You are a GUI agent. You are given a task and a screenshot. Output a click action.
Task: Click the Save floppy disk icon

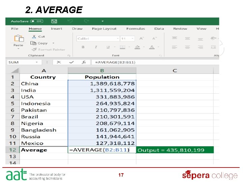[x=54, y=21]
